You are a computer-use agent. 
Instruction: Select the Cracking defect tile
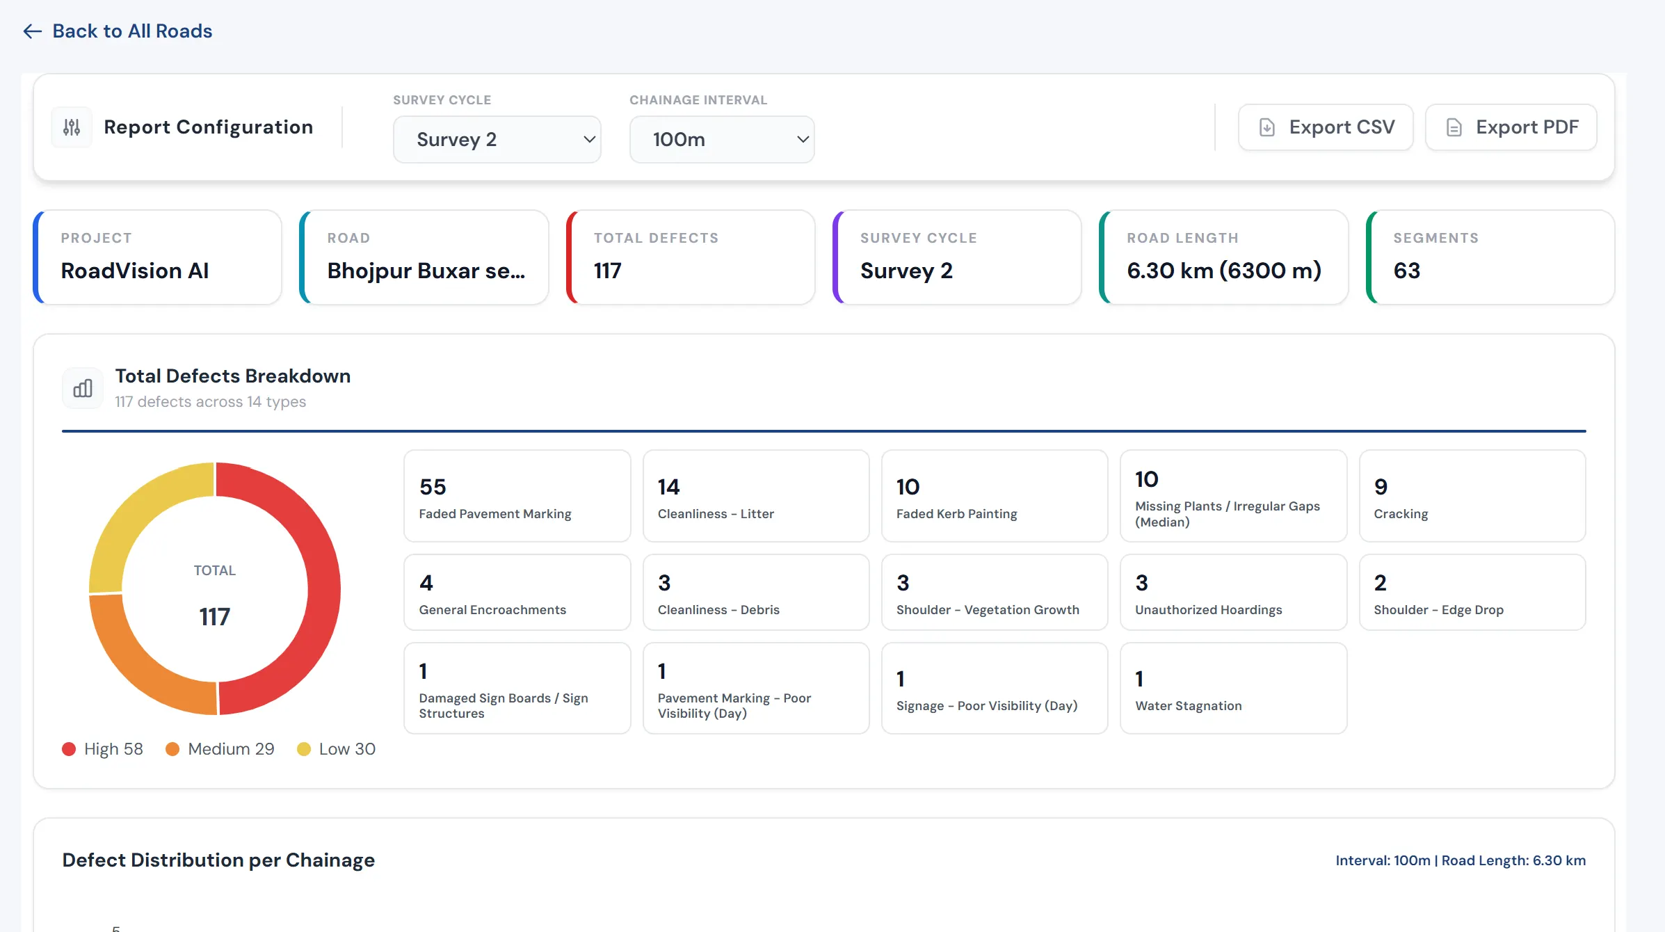[1472, 496]
